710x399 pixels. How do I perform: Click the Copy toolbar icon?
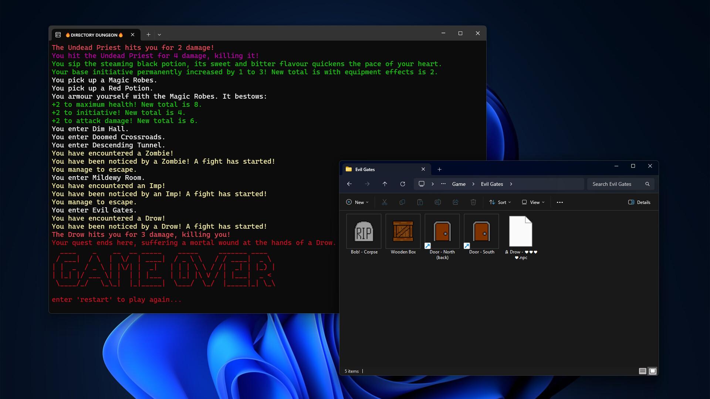(x=402, y=202)
